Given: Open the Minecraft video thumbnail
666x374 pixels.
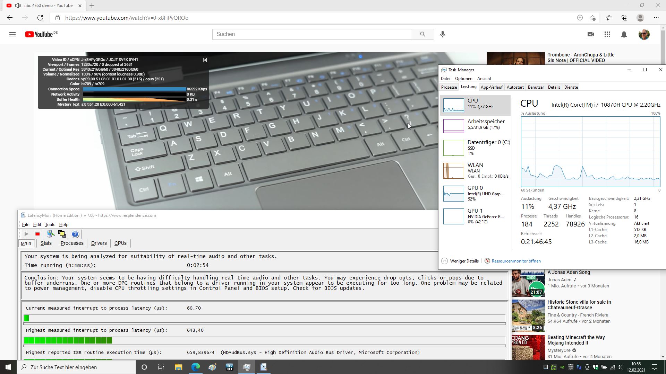Looking at the screenshot, I should pyautogui.click(x=528, y=347).
